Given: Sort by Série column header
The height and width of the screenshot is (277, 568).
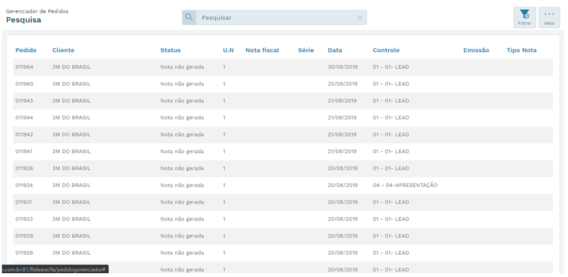Looking at the screenshot, I should pos(306,50).
